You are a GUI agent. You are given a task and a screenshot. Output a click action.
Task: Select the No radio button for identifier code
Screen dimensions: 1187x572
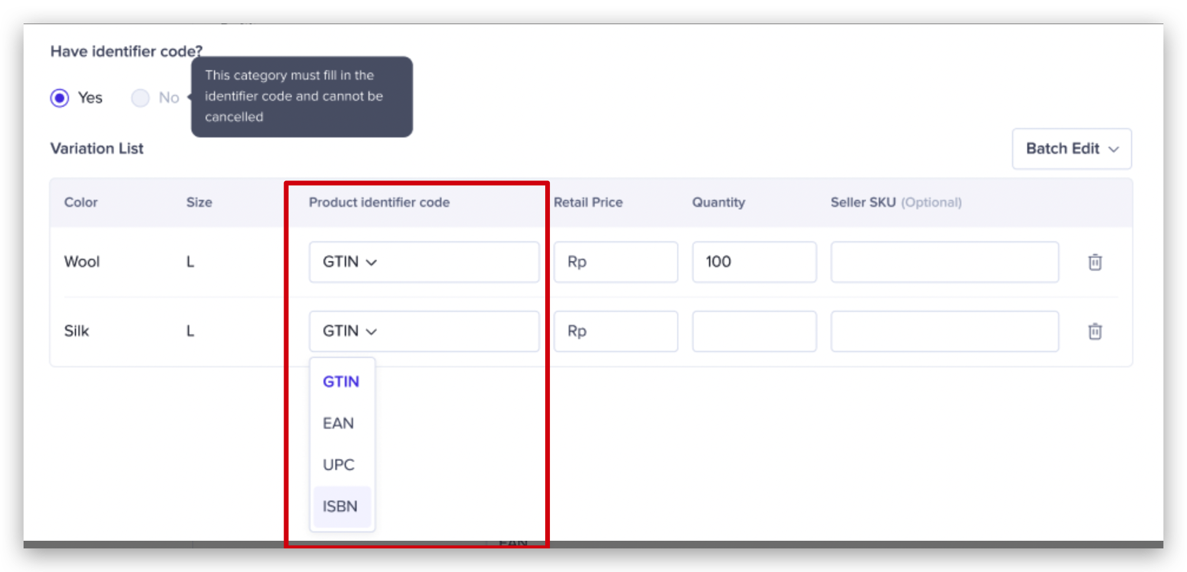pos(140,98)
